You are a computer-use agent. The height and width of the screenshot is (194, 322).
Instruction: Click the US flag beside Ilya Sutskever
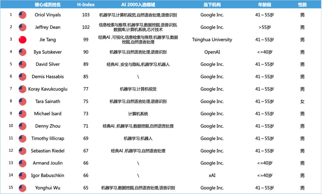click(x=23, y=52)
